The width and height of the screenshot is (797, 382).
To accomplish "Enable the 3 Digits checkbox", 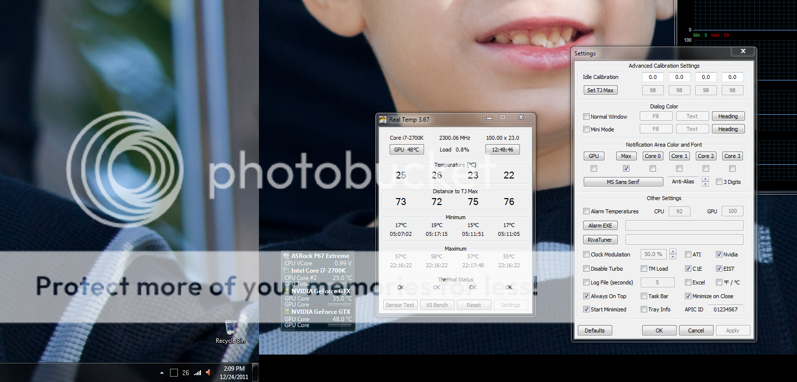I will pyautogui.click(x=719, y=182).
